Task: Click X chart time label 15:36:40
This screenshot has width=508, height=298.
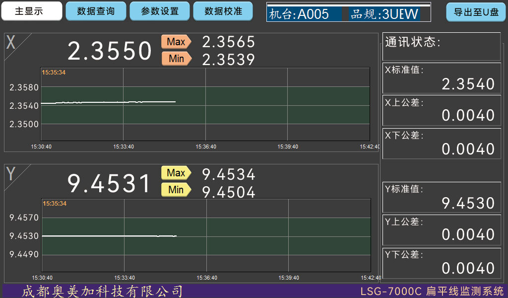Action: pyautogui.click(x=206, y=147)
